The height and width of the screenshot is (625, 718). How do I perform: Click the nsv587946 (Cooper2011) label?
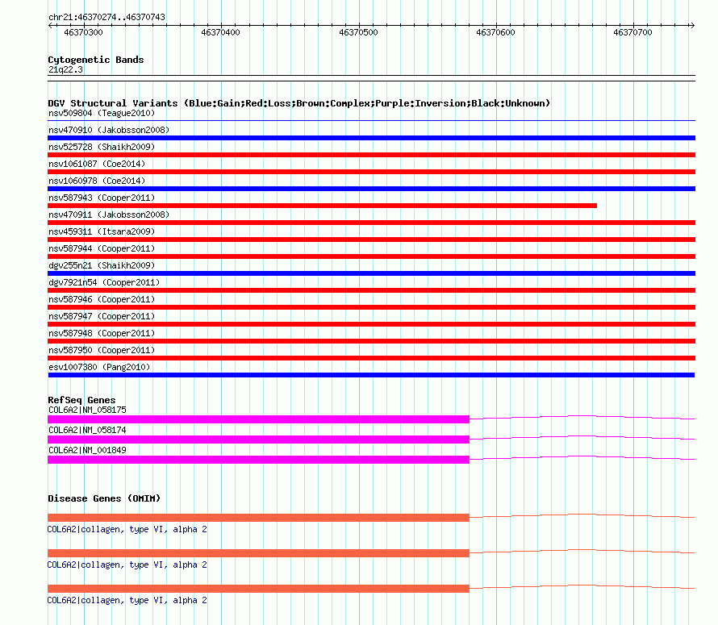point(102,299)
